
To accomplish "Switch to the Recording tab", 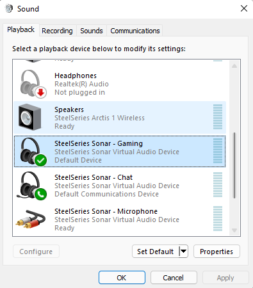I will tap(57, 31).
